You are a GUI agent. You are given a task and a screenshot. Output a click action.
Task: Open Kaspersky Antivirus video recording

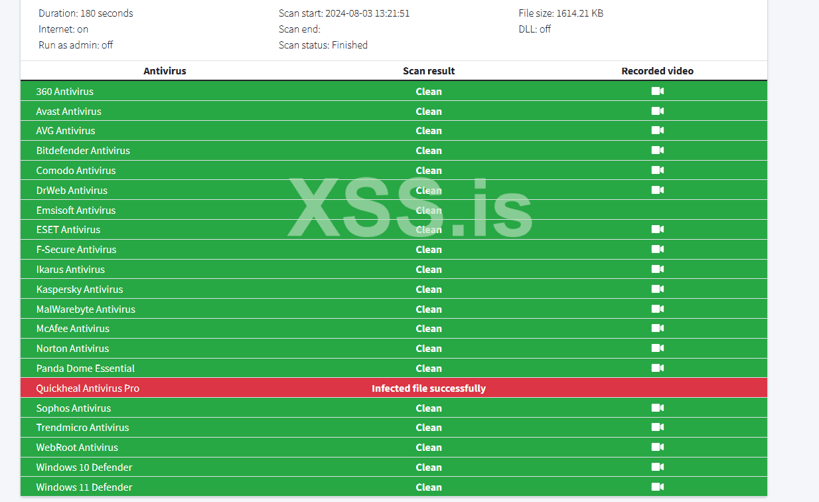click(657, 290)
